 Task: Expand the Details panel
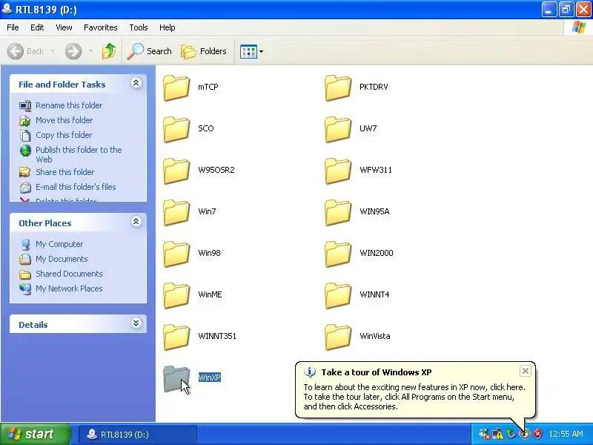point(136,323)
